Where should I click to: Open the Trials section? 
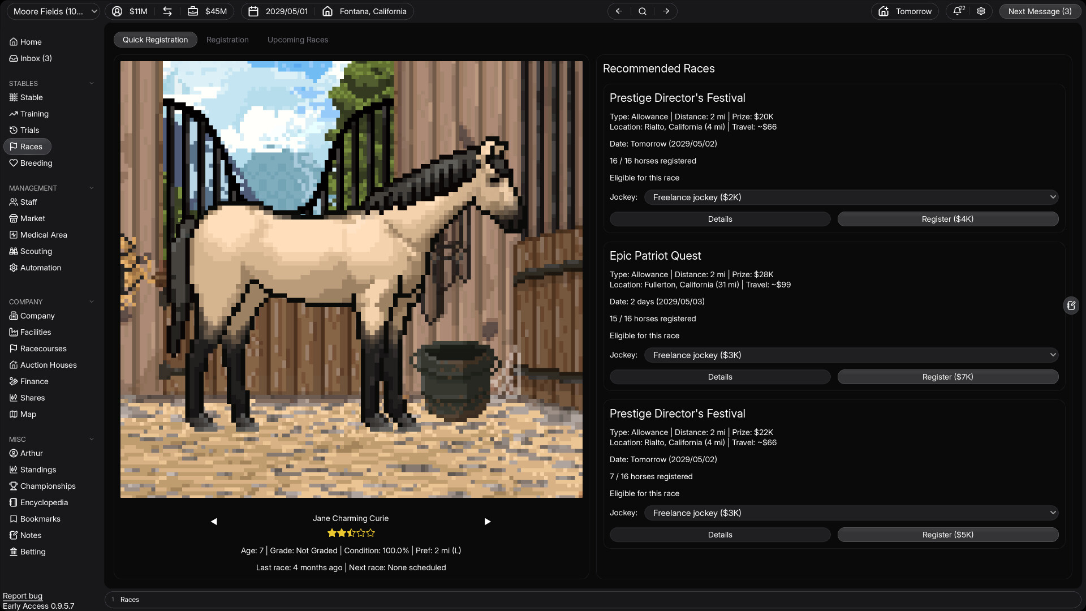pyautogui.click(x=24, y=130)
